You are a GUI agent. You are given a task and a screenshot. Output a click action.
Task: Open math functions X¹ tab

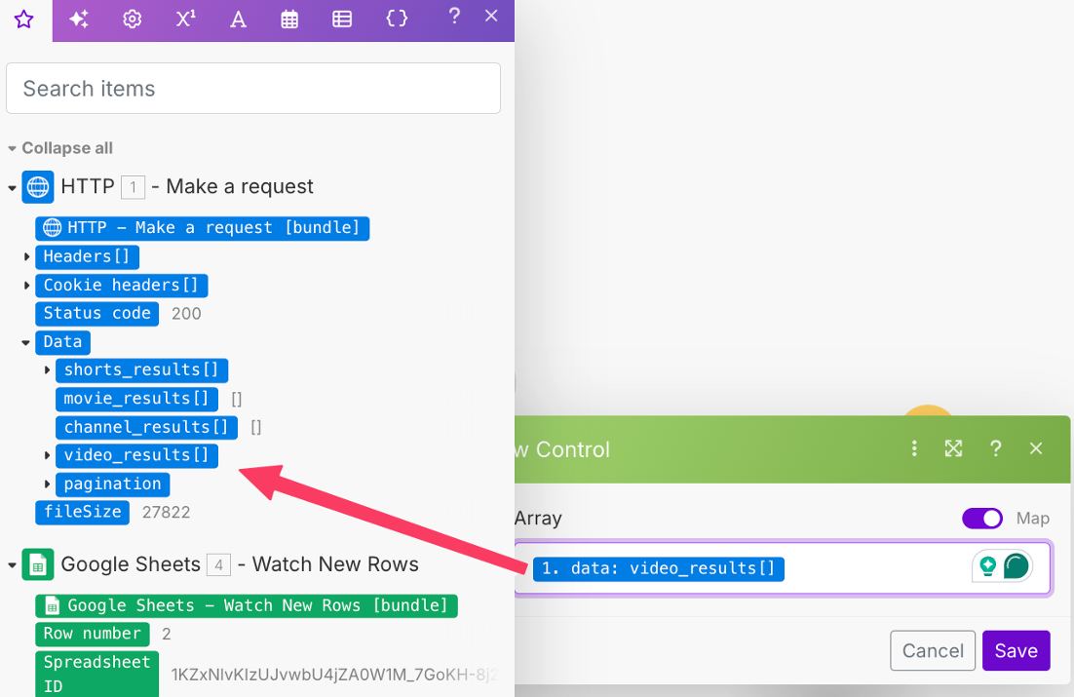pyautogui.click(x=185, y=19)
